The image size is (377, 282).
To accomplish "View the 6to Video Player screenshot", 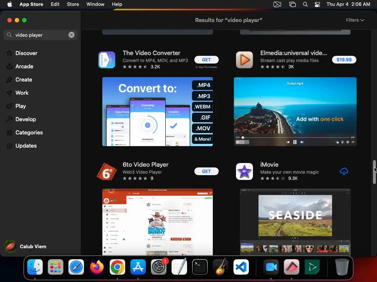I will pos(158,222).
